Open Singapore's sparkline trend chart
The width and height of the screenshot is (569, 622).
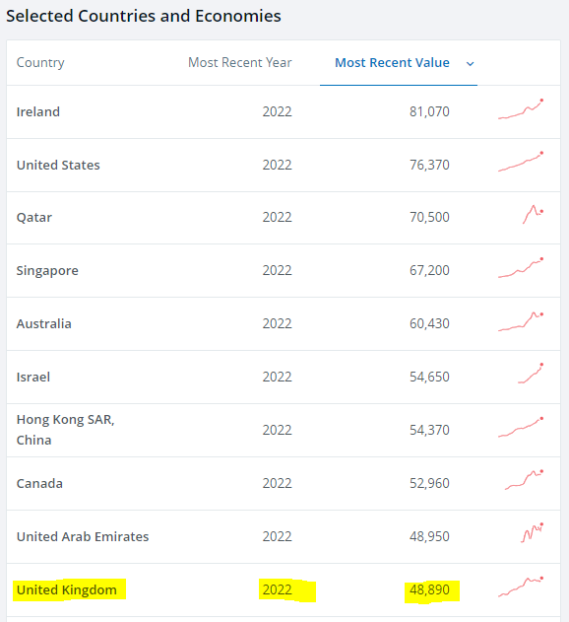pyautogui.click(x=521, y=268)
